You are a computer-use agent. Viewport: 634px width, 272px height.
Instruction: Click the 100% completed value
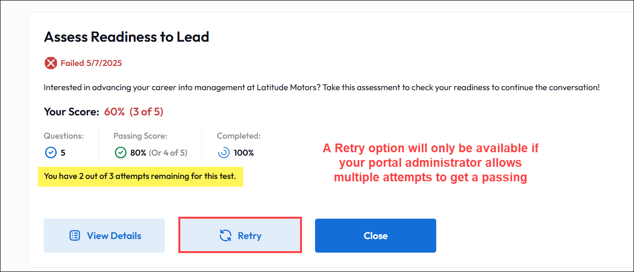tap(243, 153)
